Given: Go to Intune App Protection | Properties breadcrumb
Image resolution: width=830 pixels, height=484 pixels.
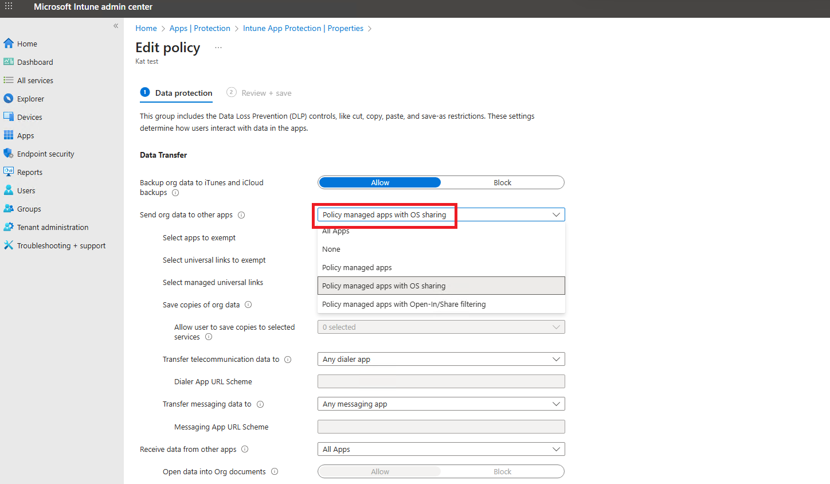Looking at the screenshot, I should click(x=303, y=28).
